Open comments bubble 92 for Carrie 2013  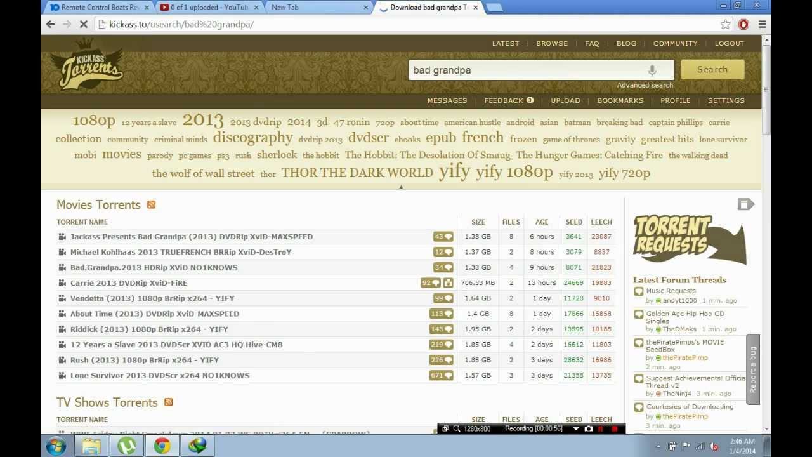431,283
